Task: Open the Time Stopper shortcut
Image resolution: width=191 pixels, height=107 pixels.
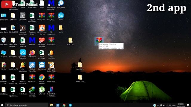Action: [61, 4]
